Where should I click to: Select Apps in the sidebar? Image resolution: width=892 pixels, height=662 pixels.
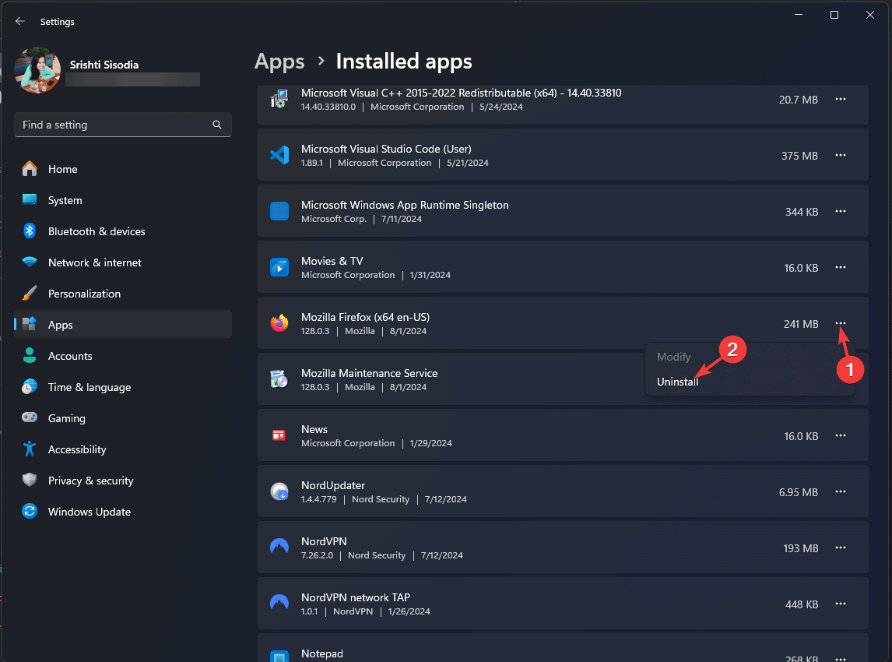tap(123, 325)
